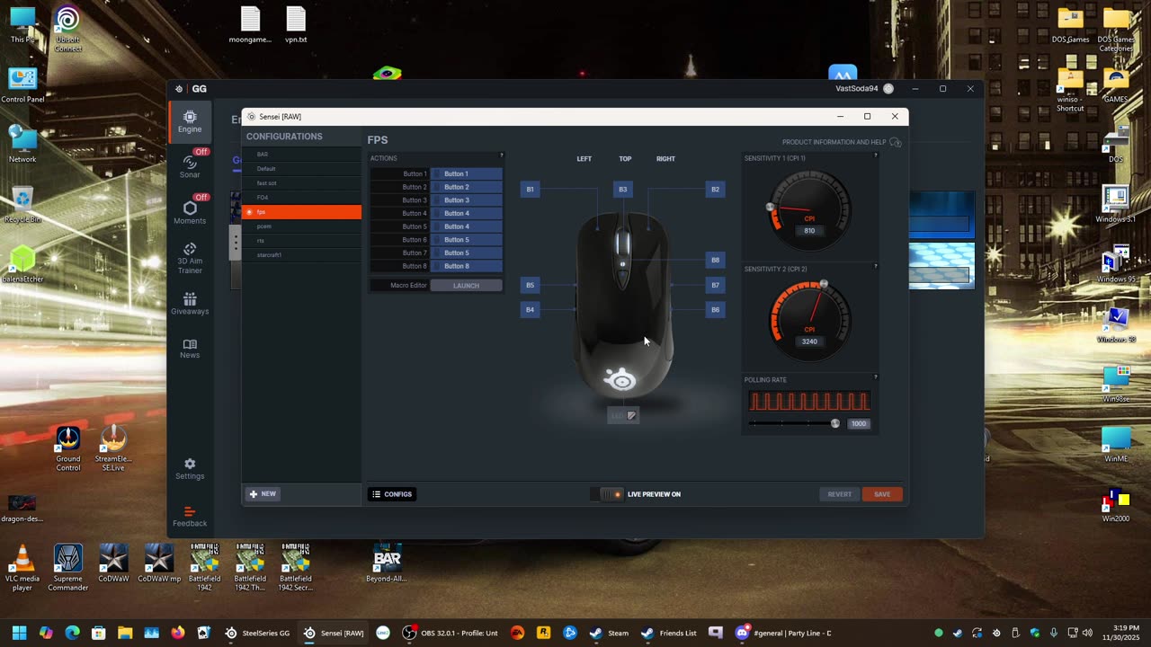This screenshot has height=647, width=1151.
Task: Open the Button 8 action assignment
Action: [466, 266]
